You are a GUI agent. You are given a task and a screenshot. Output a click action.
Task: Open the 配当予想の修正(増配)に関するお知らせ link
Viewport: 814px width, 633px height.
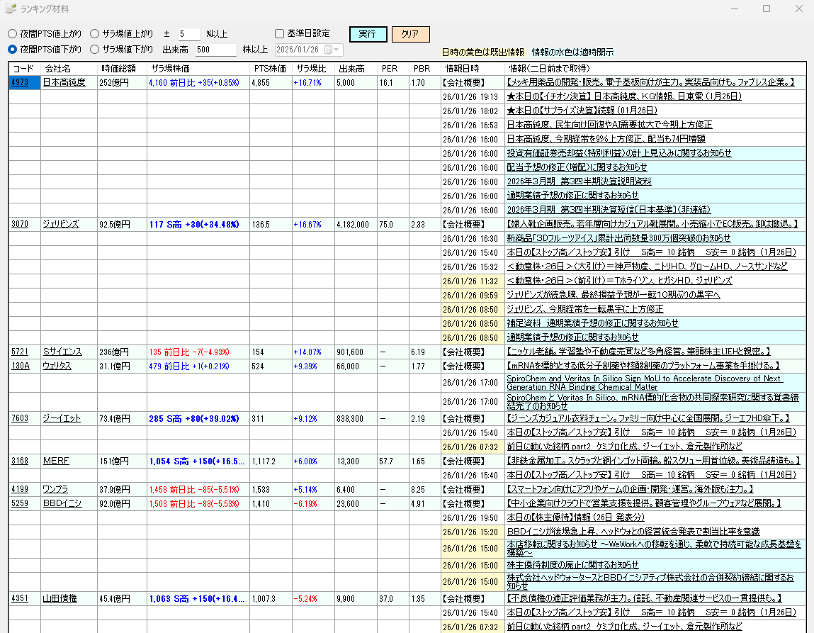tap(576, 167)
